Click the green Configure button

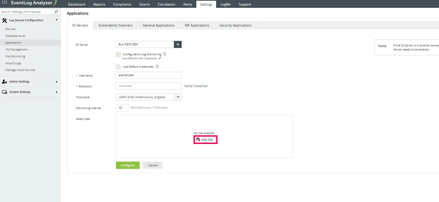click(128, 165)
